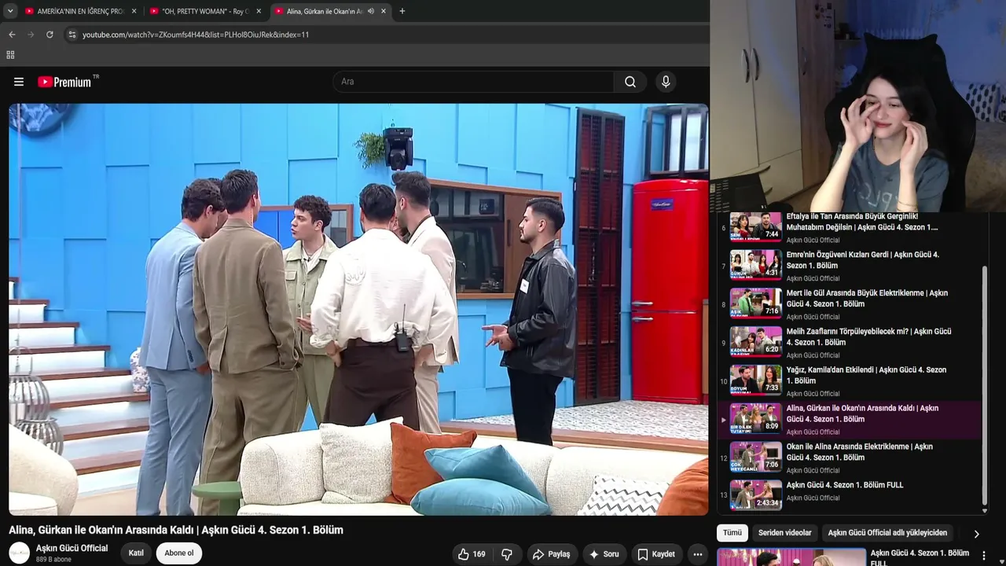This screenshot has height=566, width=1006.
Task: Show more filter chips with the right chevron
Action: (976, 534)
